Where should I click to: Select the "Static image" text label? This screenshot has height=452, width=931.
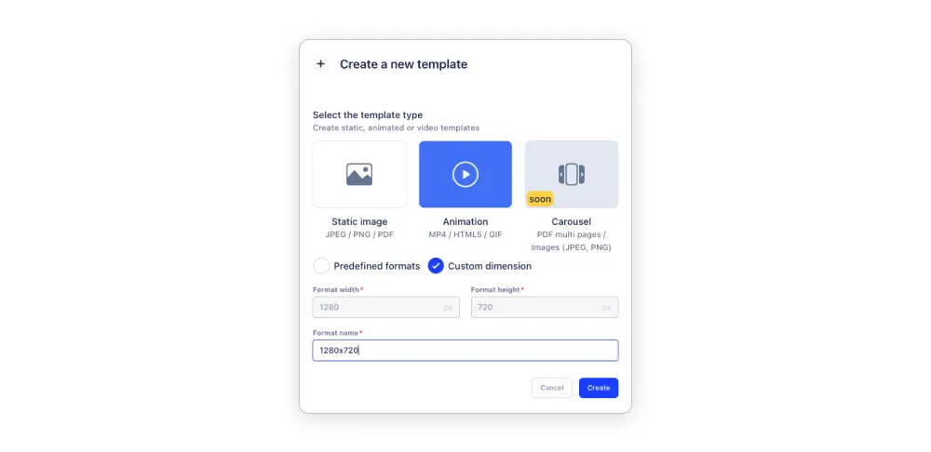[359, 222]
